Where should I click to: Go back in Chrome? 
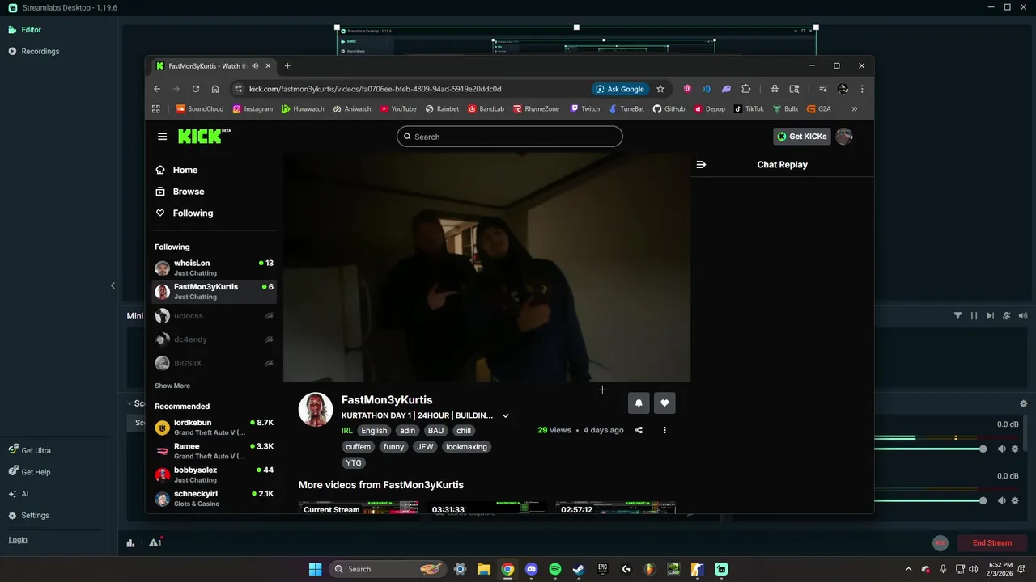click(x=157, y=89)
